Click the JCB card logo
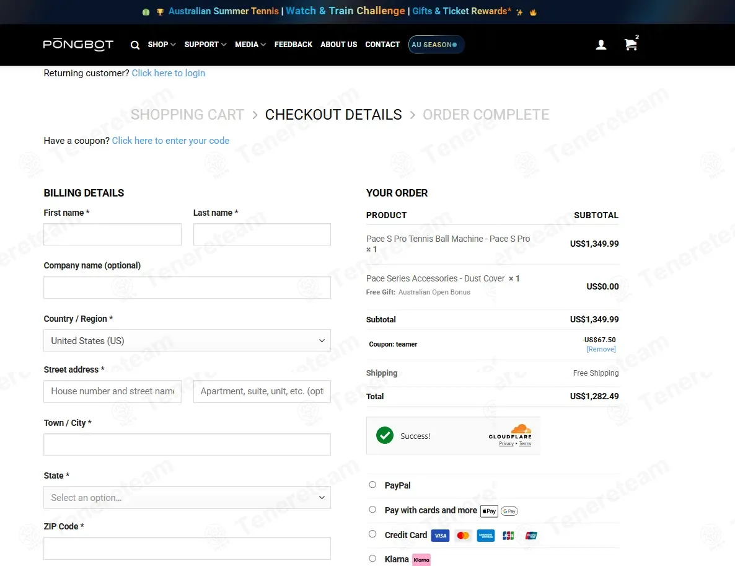735x566 pixels. [508, 536]
